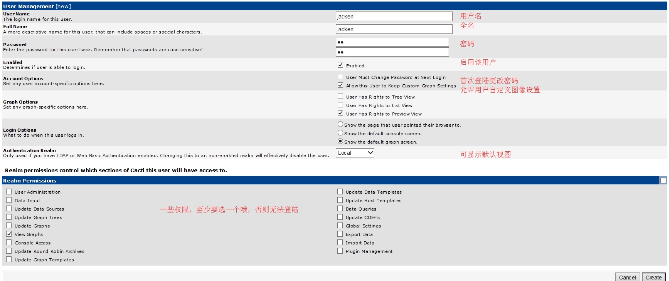Select 'Show the default graph screen' option
Viewport: 670px width, 281px height.
point(340,141)
